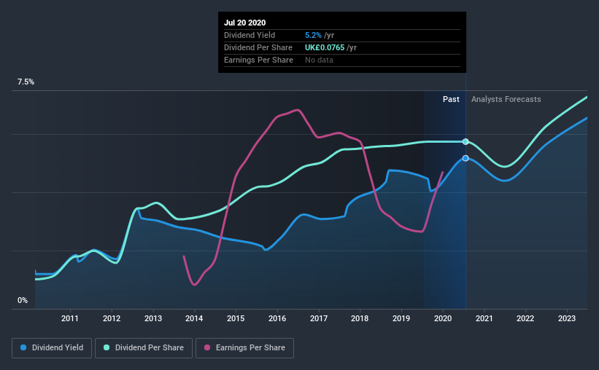Click the 2014 x-axis label
Screen dimensions: 599x370
(x=194, y=318)
